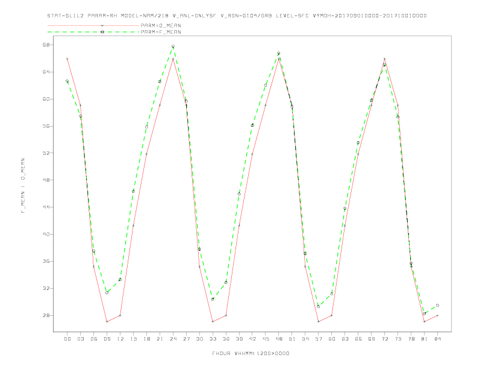Select F_MEAN circle marker at hour 39

[x=239, y=194]
